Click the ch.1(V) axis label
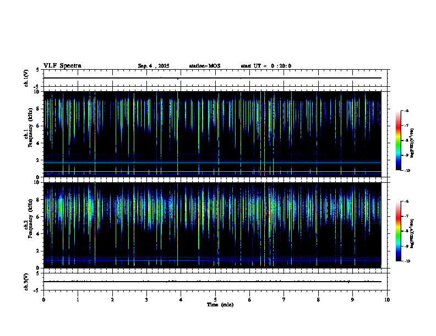 [x=26, y=78]
